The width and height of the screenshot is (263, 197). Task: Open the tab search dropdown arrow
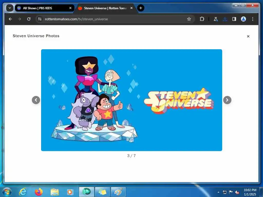10,8
